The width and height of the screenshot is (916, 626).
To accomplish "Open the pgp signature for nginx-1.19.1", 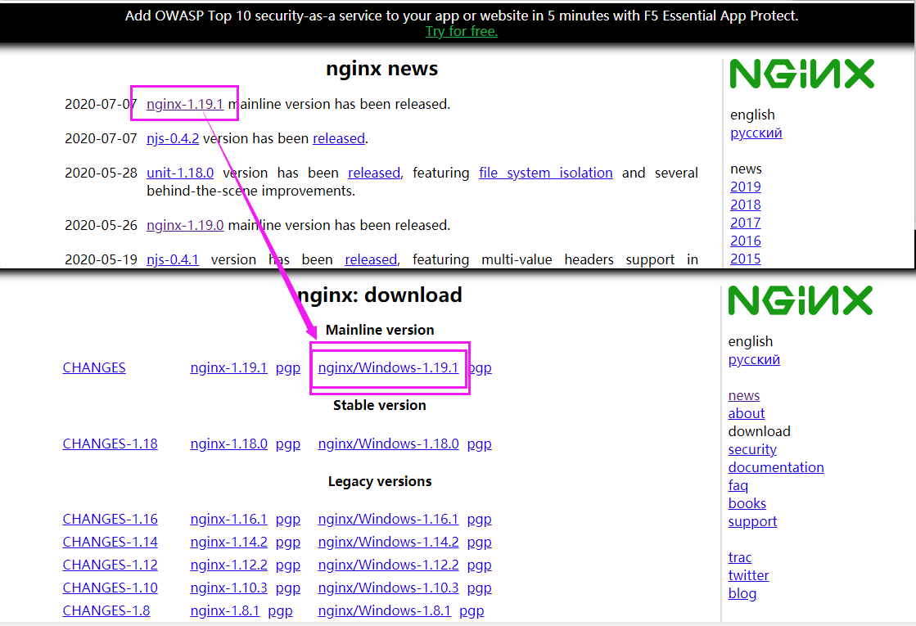I will coord(287,367).
